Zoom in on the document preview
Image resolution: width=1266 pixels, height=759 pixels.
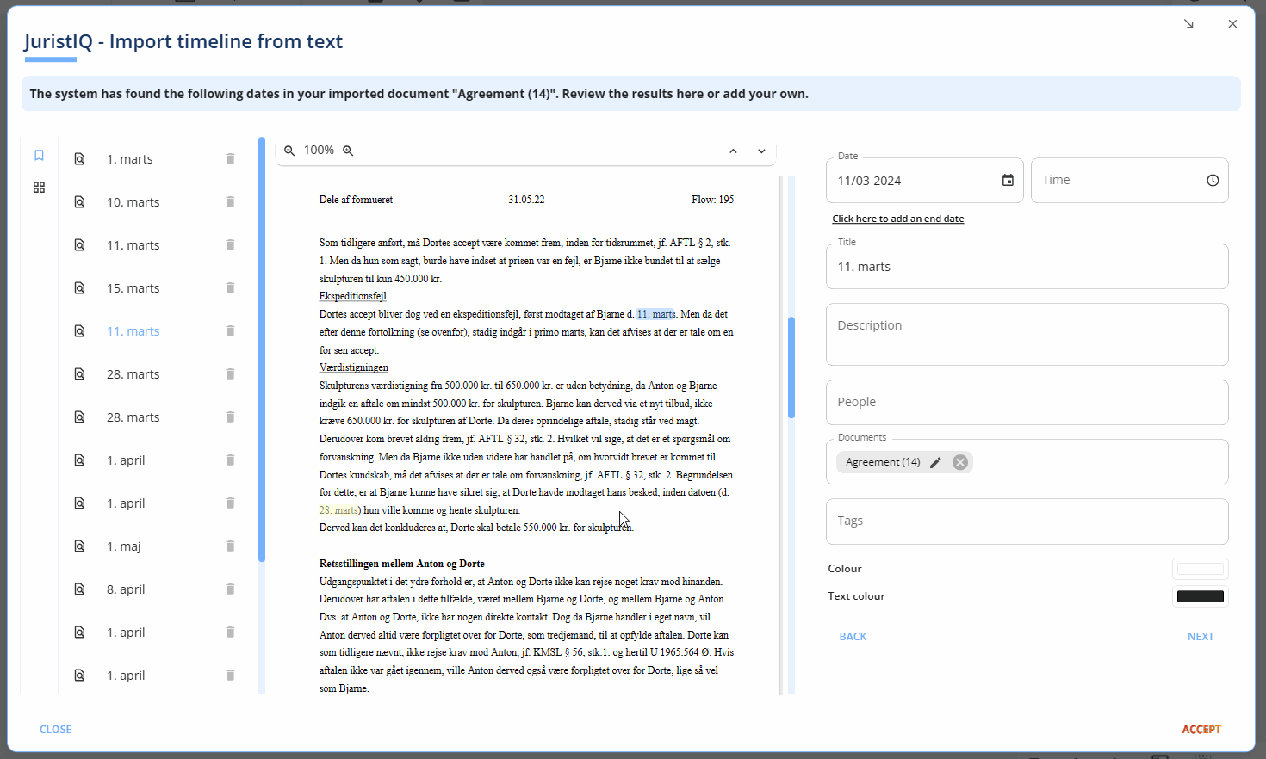pyautogui.click(x=348, y=151)
